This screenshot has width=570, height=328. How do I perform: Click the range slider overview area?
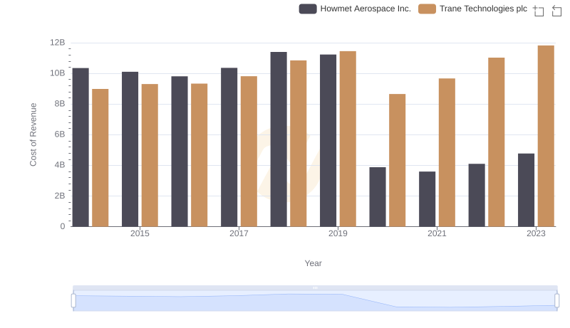[x=315, y=301]
